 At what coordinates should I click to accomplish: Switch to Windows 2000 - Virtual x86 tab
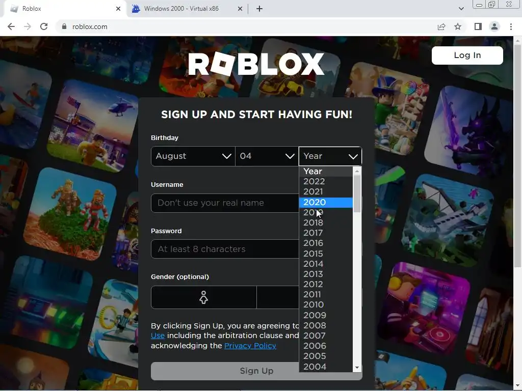[x=187, y=9]
